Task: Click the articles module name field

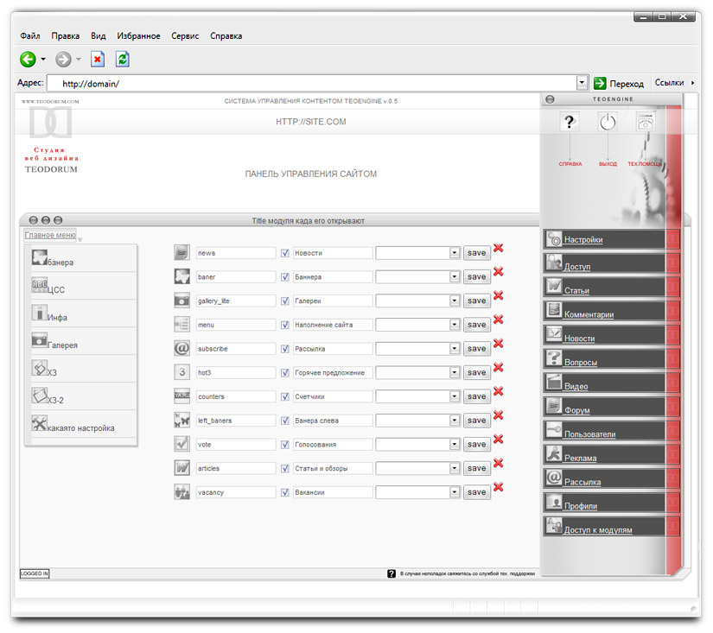Action: click(x=235, y=468)
